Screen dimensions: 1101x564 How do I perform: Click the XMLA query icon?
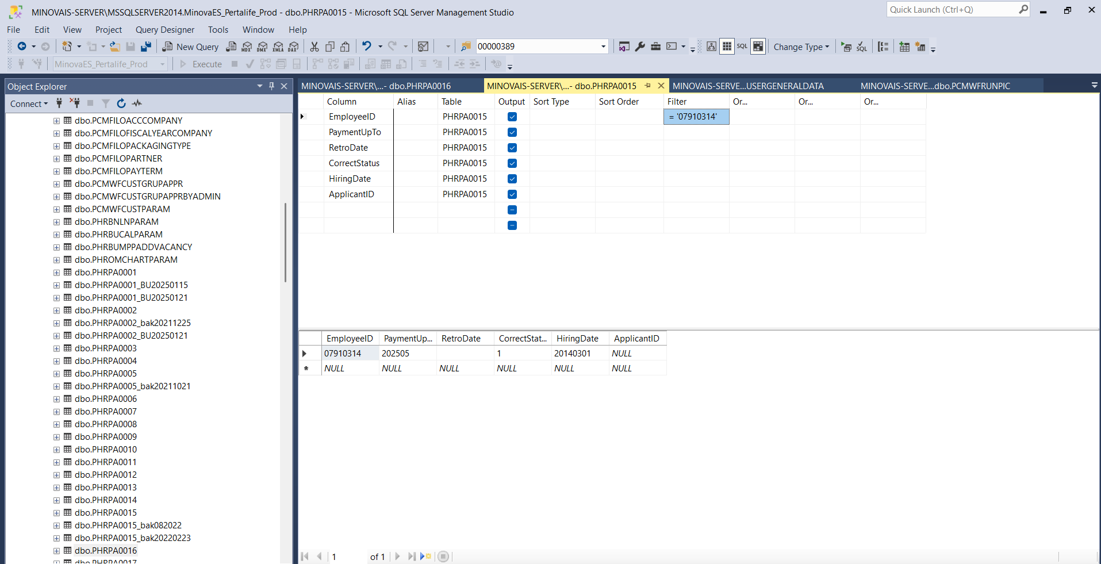(278, 47)
